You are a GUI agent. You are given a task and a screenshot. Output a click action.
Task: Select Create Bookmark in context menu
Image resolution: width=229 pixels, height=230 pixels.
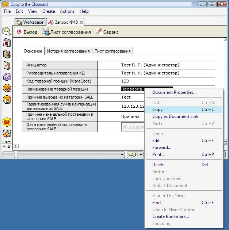point(170,216)
